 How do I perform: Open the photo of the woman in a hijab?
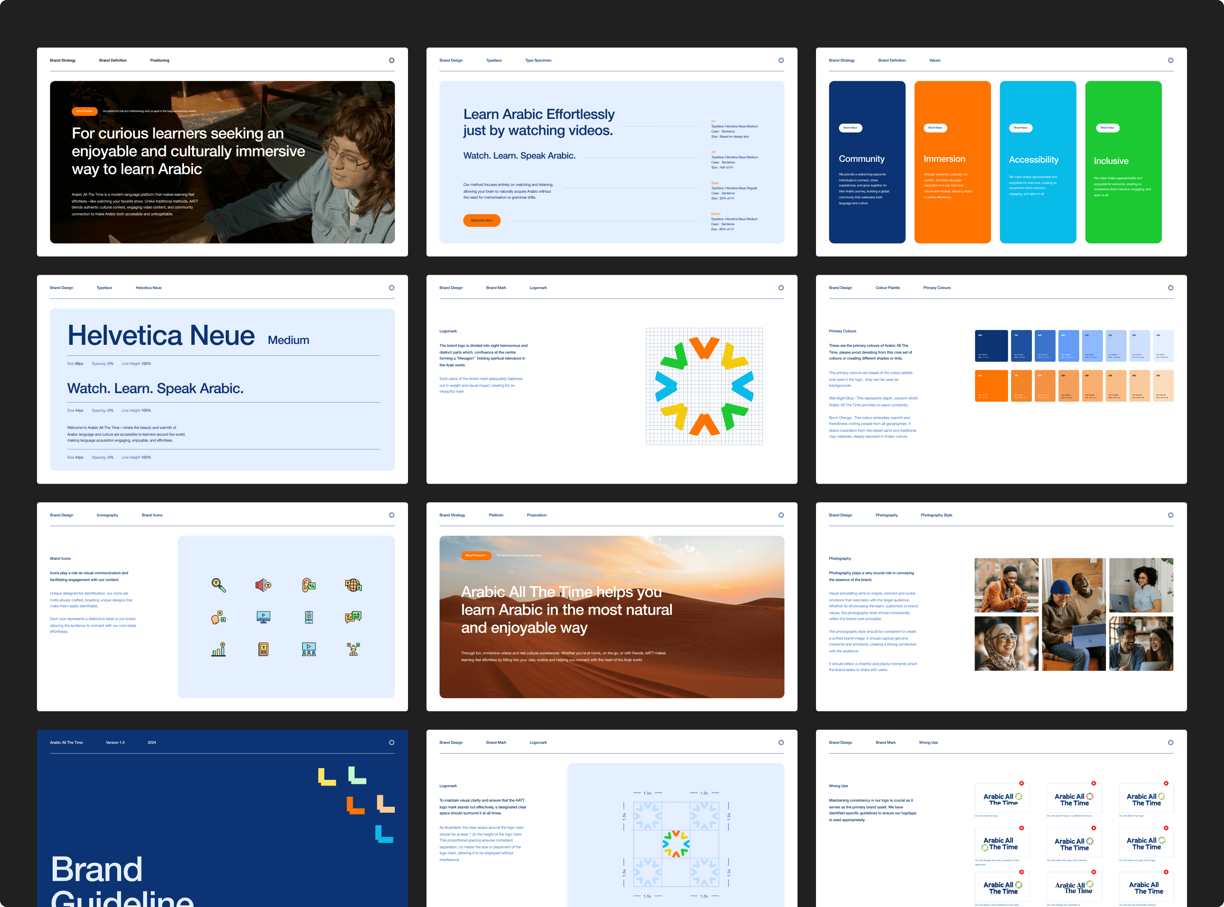pos(1006,643)
